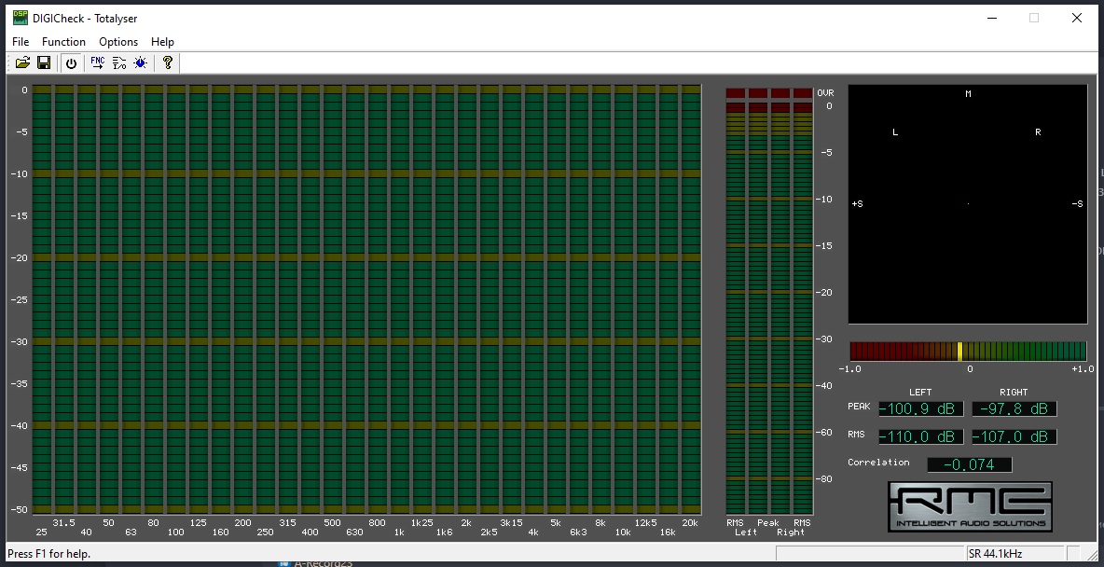Image resolution: width=1104 pixels, height=567 pixels.
Task: Close the DIGICheck window
Action: tap(1077, 18)
